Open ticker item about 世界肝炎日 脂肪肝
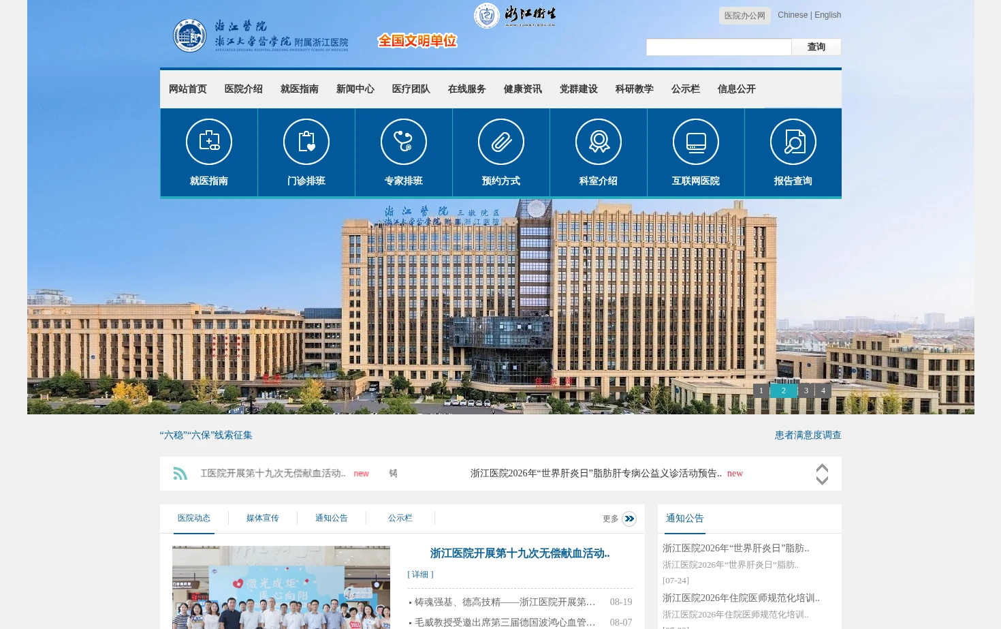The image size is (1001, 629). [x=596, y=474]
